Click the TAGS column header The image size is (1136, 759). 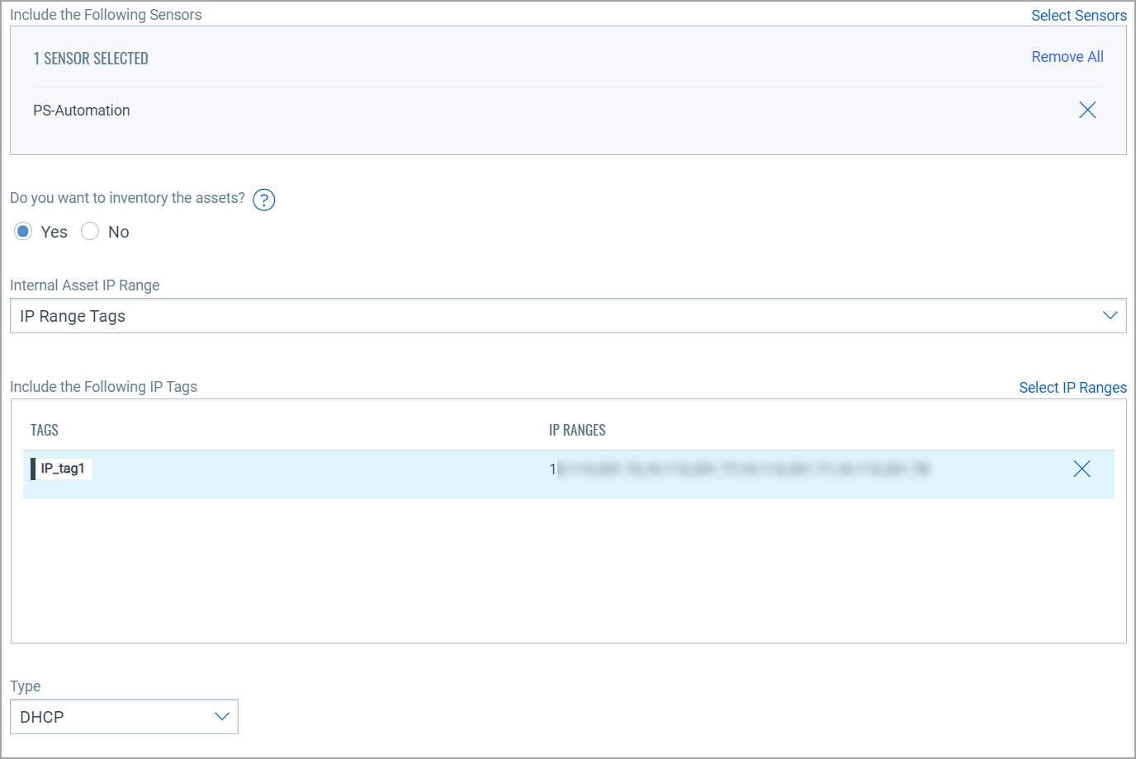44,430
